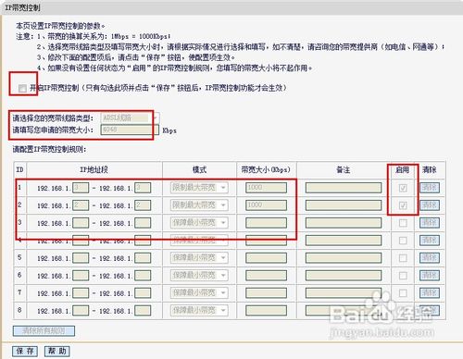The height and width of the screenshot is (359, 463).
Task: Click the clear button in row 7
Action: pyautogui.click(x=430, y=293)
